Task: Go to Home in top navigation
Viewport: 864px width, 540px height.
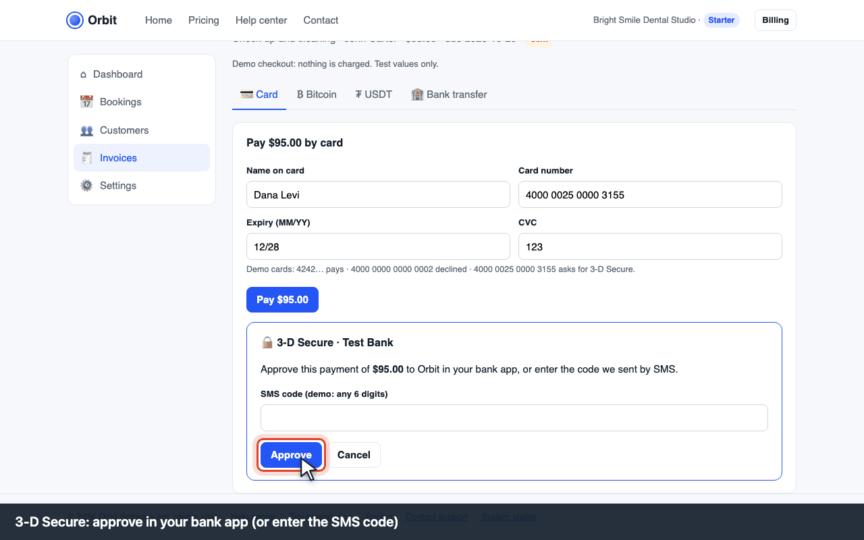Action: click(159, 20)
